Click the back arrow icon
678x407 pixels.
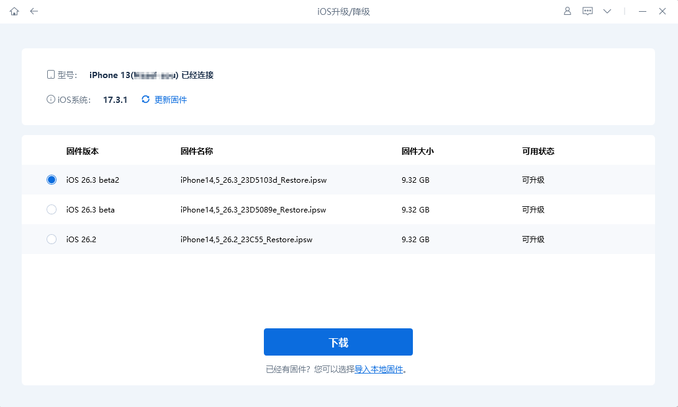point(34,11)
